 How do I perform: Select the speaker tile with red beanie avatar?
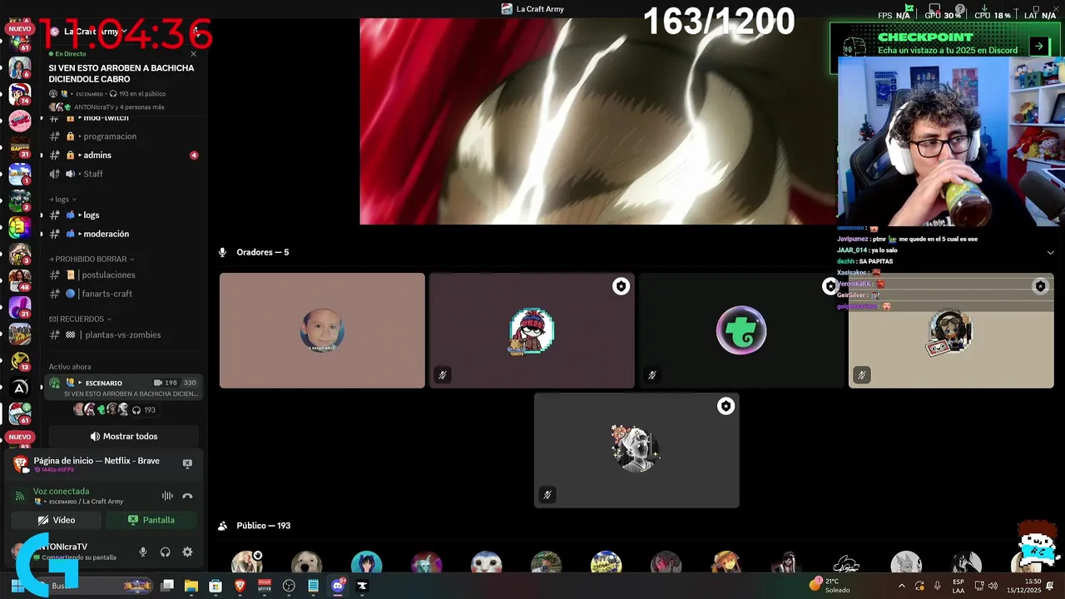tap(532, 330)
